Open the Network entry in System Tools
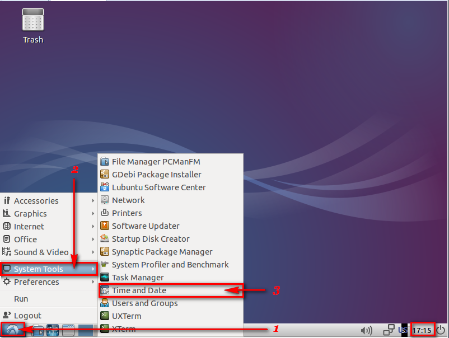The image size is (449, 338). (x=171, y=200)
